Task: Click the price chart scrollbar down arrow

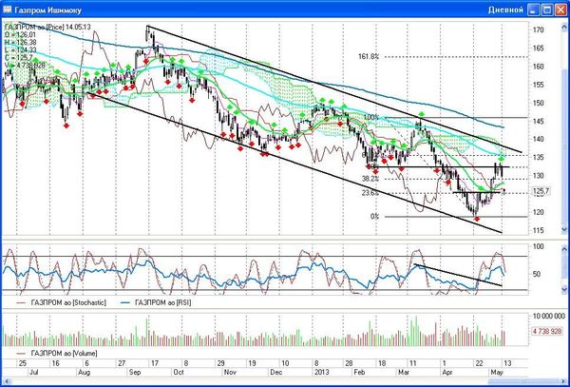Action: (x=564, y=229)
